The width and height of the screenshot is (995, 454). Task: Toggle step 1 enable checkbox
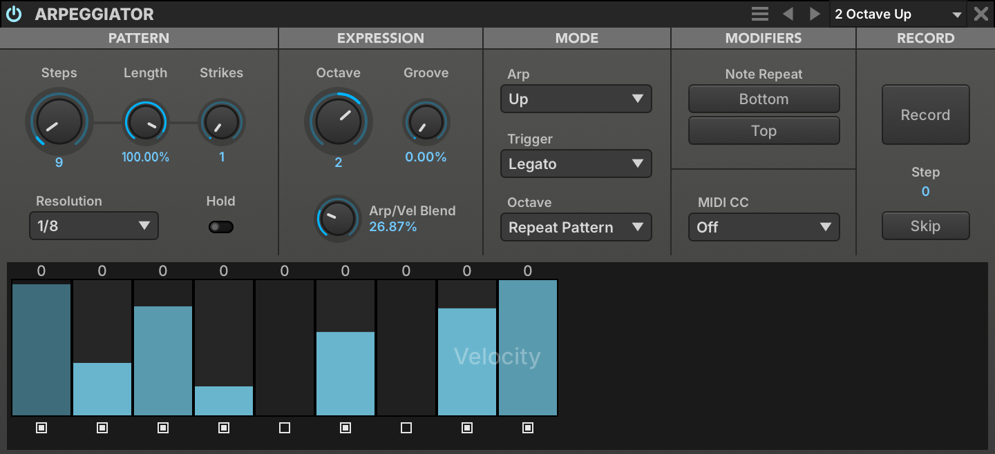(x=41, y=428)
